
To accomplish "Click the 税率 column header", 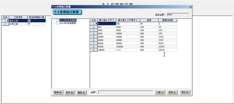I will pos(149,20).
